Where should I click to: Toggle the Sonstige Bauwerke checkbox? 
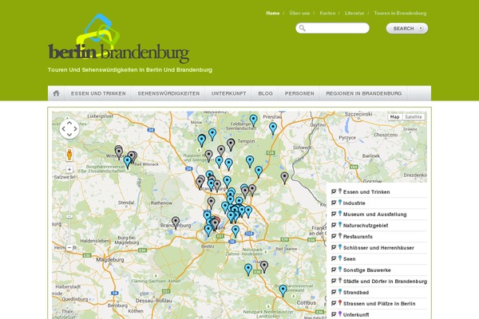pos(334,270)
